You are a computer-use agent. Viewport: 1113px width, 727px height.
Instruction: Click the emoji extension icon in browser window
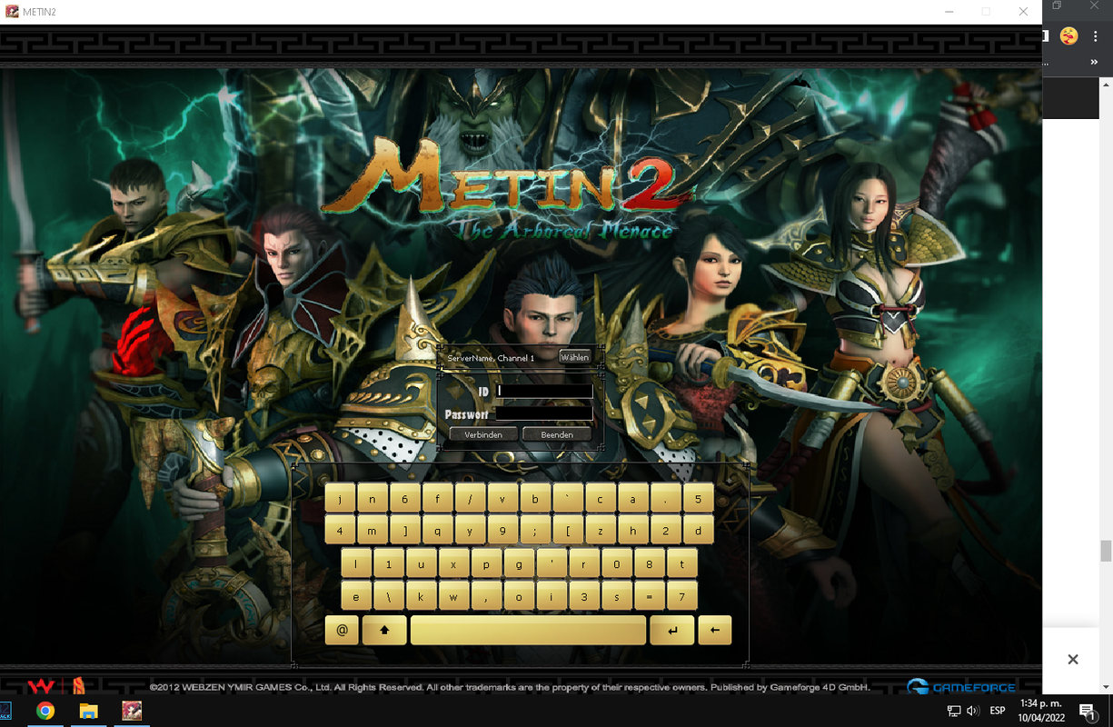point(1069,35)
